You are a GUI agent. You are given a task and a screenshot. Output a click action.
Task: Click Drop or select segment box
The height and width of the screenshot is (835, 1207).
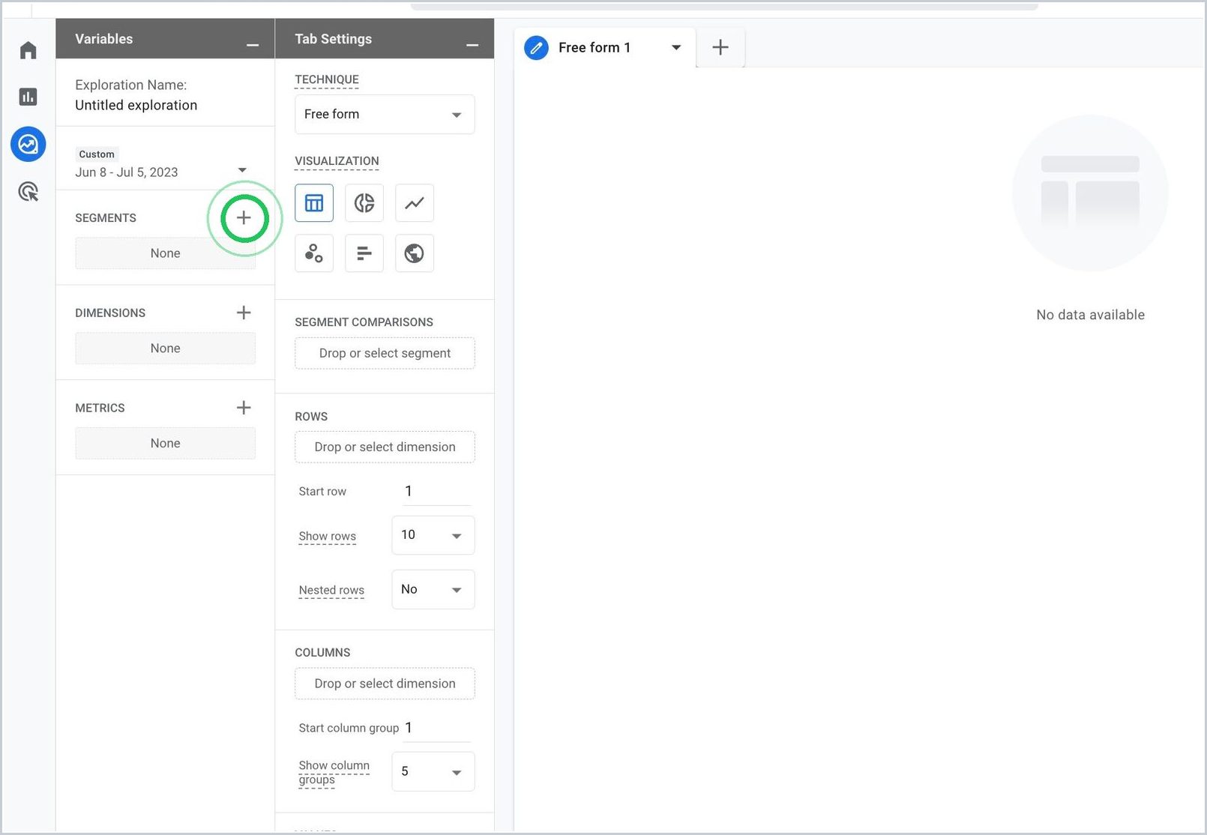pos(385,353)
